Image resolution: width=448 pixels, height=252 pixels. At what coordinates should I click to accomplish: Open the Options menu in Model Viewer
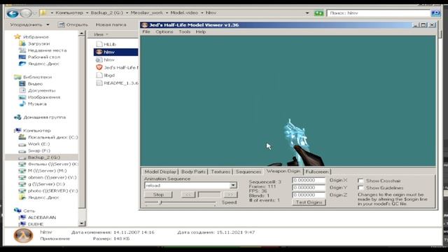pyautogui.click(x=164, y=31)
